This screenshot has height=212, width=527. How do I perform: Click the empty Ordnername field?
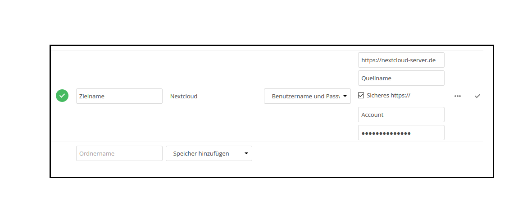[x=119, y=153]
